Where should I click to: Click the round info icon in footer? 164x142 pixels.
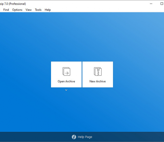pos(74,137)
